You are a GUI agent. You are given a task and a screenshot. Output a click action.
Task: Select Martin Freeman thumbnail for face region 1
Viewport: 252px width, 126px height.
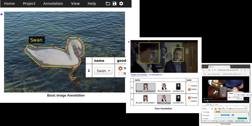pyautogui.click(x=164, y=87)
